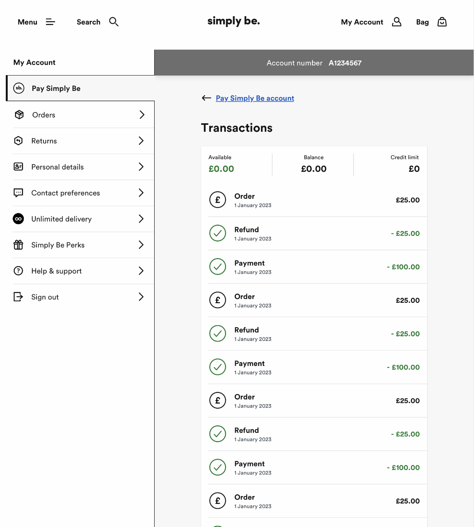
Task: Click Simply Be Perks label text
Action: (58, 245)
